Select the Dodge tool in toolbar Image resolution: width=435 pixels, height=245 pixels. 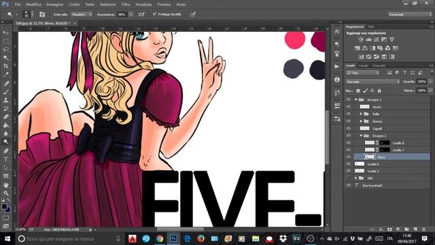[x=6, y=142]
